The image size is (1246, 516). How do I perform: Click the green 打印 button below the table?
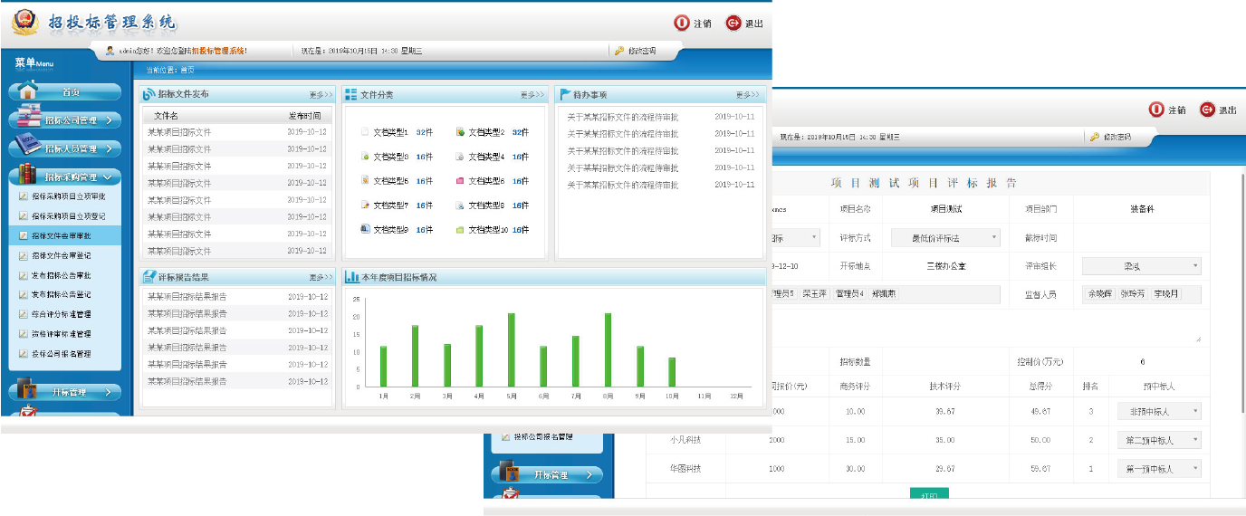pos(928,493)
